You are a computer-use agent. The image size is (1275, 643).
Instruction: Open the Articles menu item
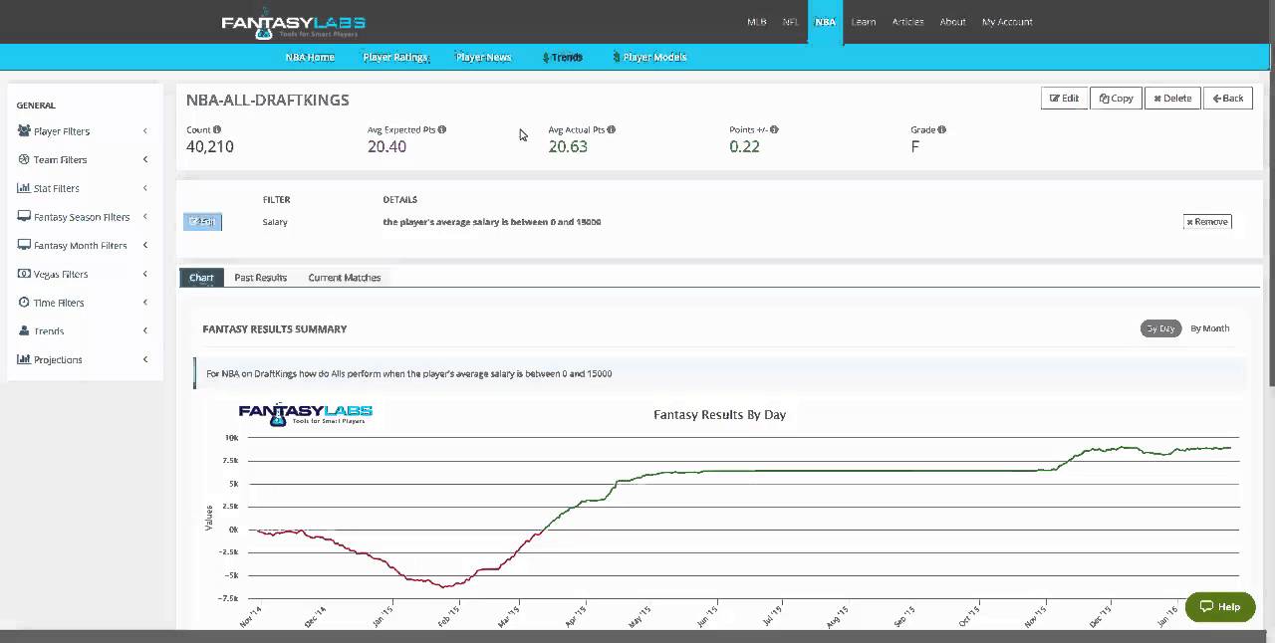click(x=908, y=22)
